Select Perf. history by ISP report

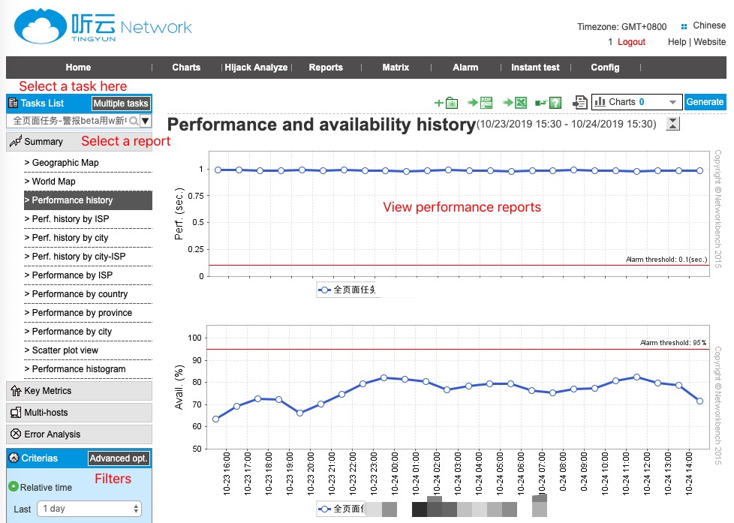point(71,219)
